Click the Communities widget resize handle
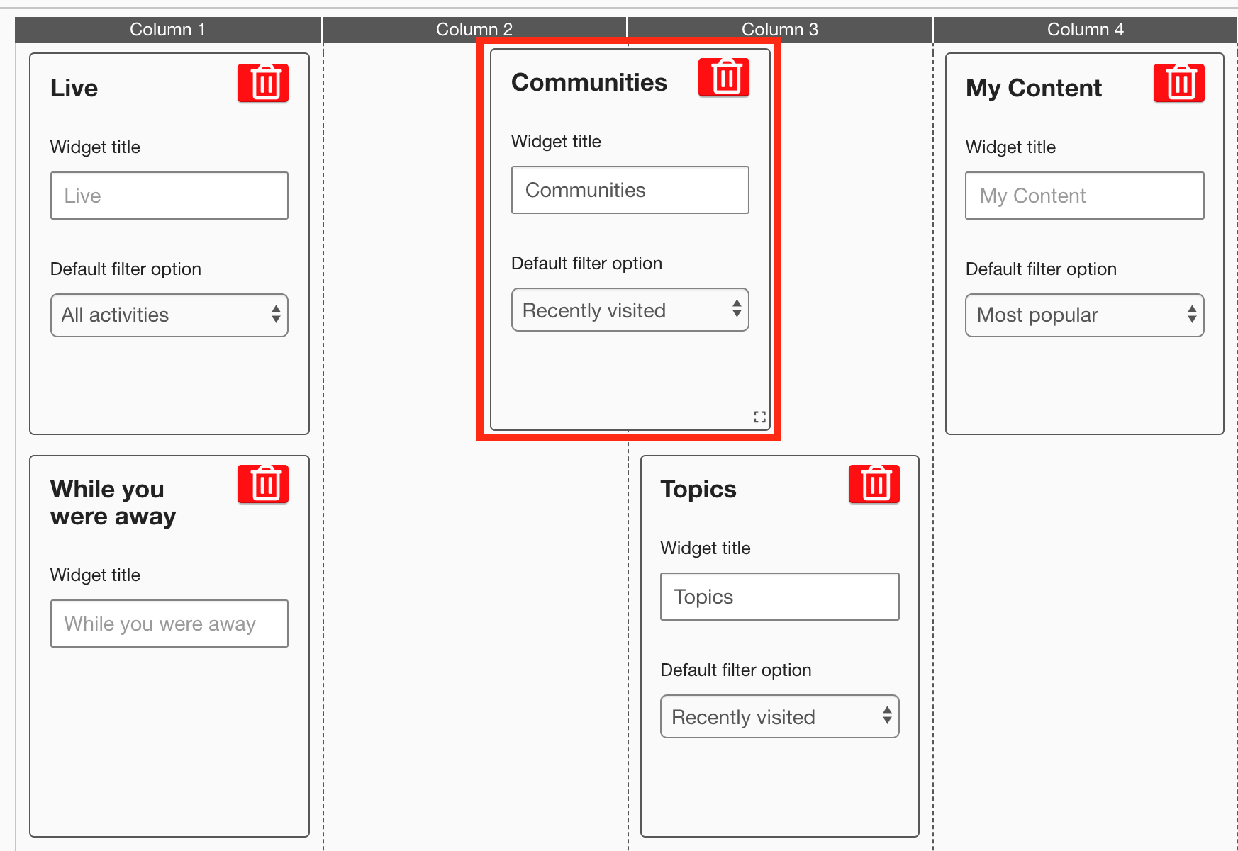The image size is (1238, 851). (x=759, y=417)
